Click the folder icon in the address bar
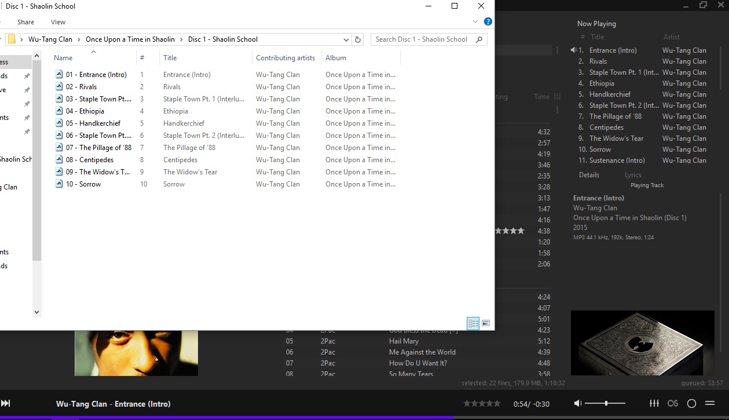Image resolution: width=729 pixels, height=420 pixels. [11, 39]
